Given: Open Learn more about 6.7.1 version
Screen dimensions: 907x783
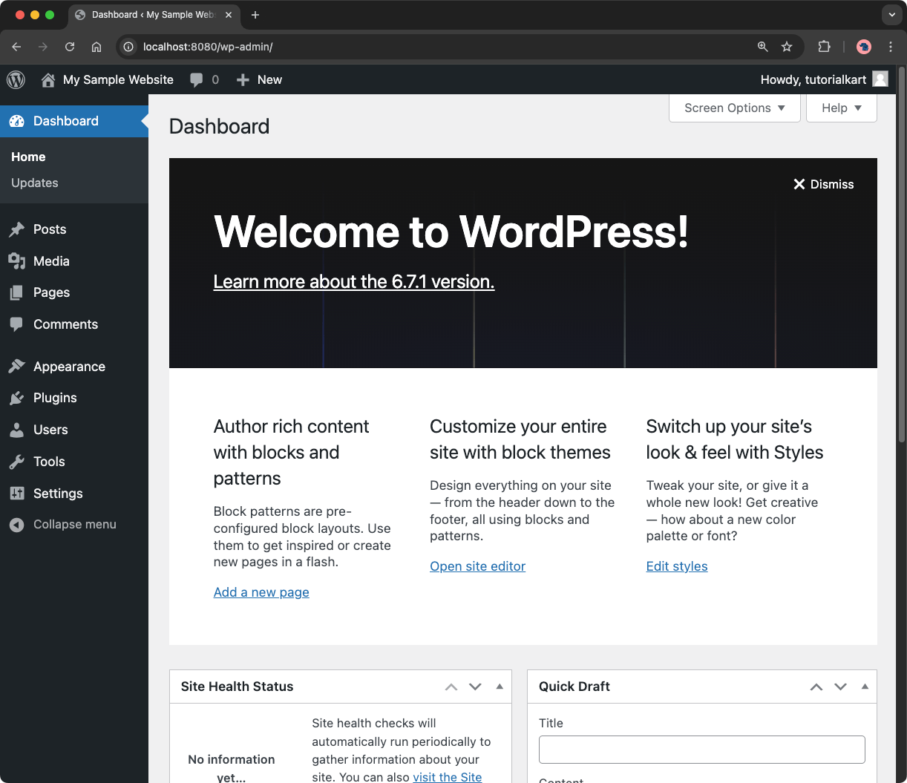Looking at the screenshot, I should (x=354, y=281).
